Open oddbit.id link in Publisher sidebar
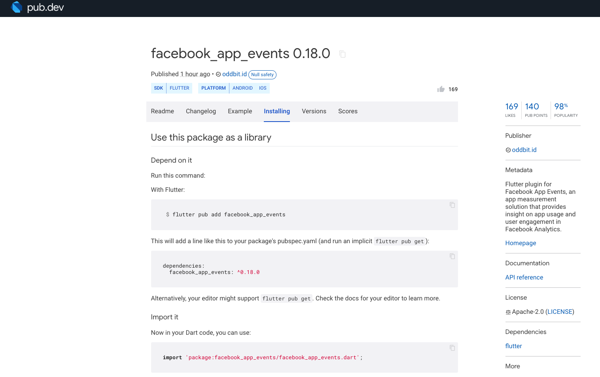This screenshot has height=377, width=600. (x=524, y=150)
